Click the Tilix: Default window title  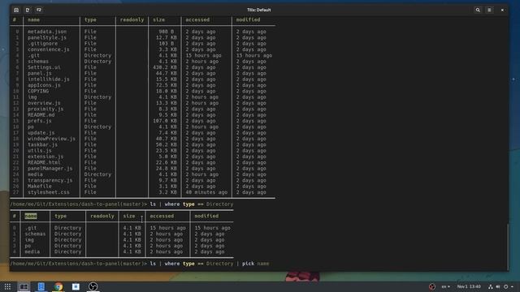[259, 10]
